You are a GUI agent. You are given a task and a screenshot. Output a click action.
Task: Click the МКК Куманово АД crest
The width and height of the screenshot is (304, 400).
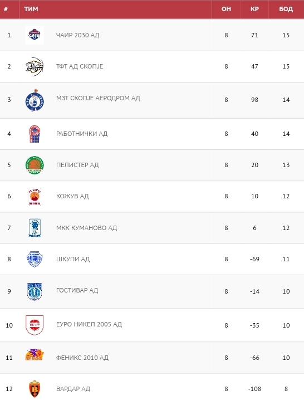pyautogui.click(x=35, y=228)
